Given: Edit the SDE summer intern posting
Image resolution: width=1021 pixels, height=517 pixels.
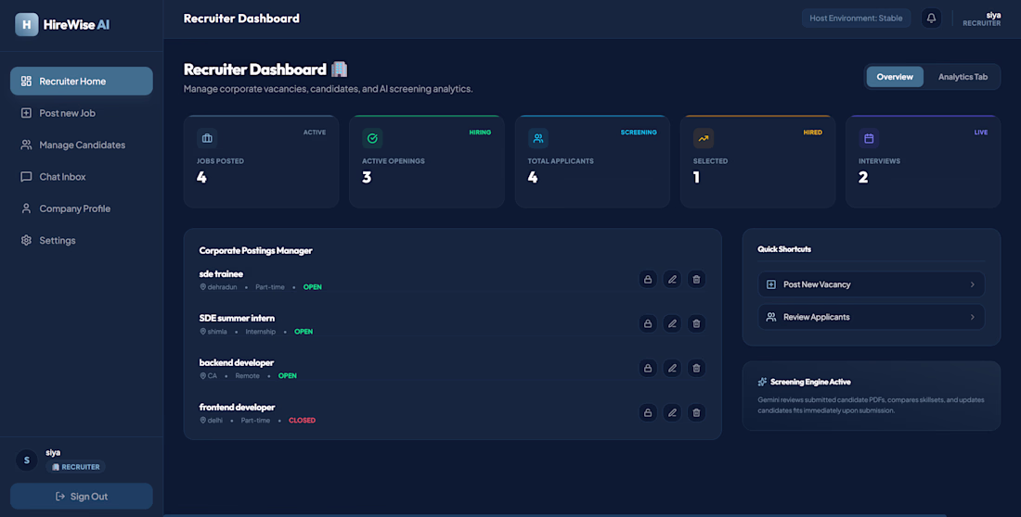Looking at the screenshot, I should pos(672,323).
